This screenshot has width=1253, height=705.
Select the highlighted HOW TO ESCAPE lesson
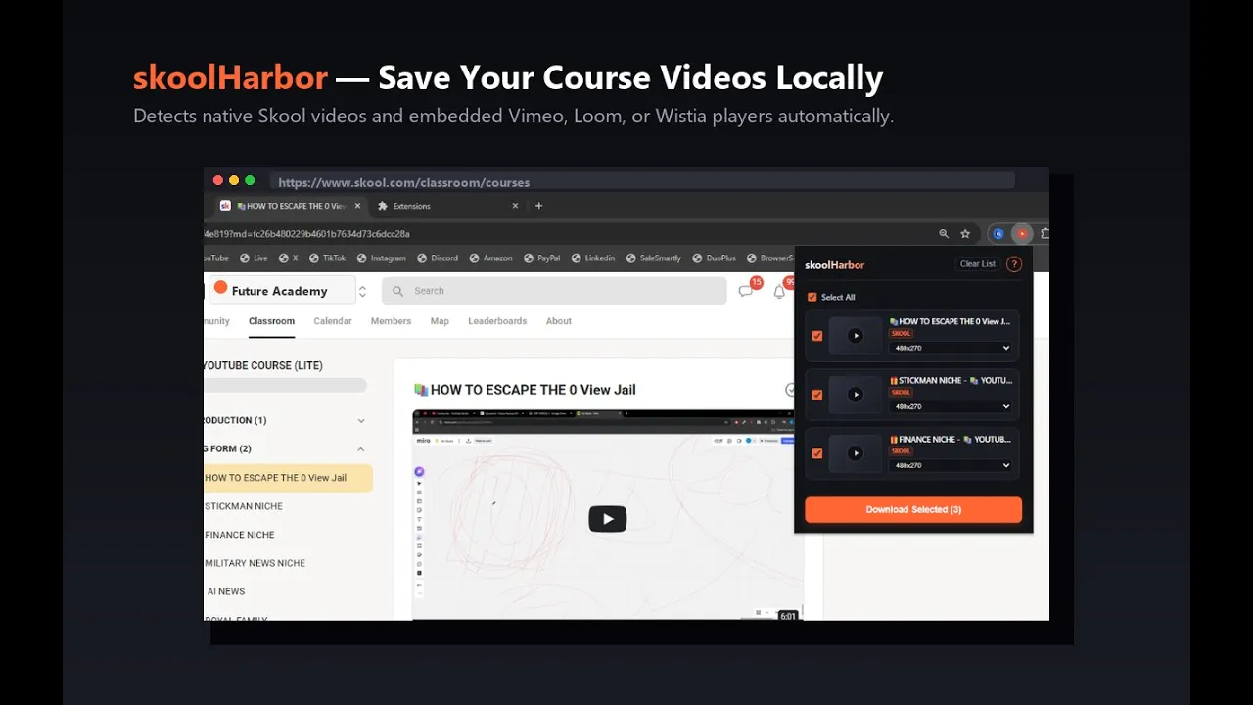[288, 478]
